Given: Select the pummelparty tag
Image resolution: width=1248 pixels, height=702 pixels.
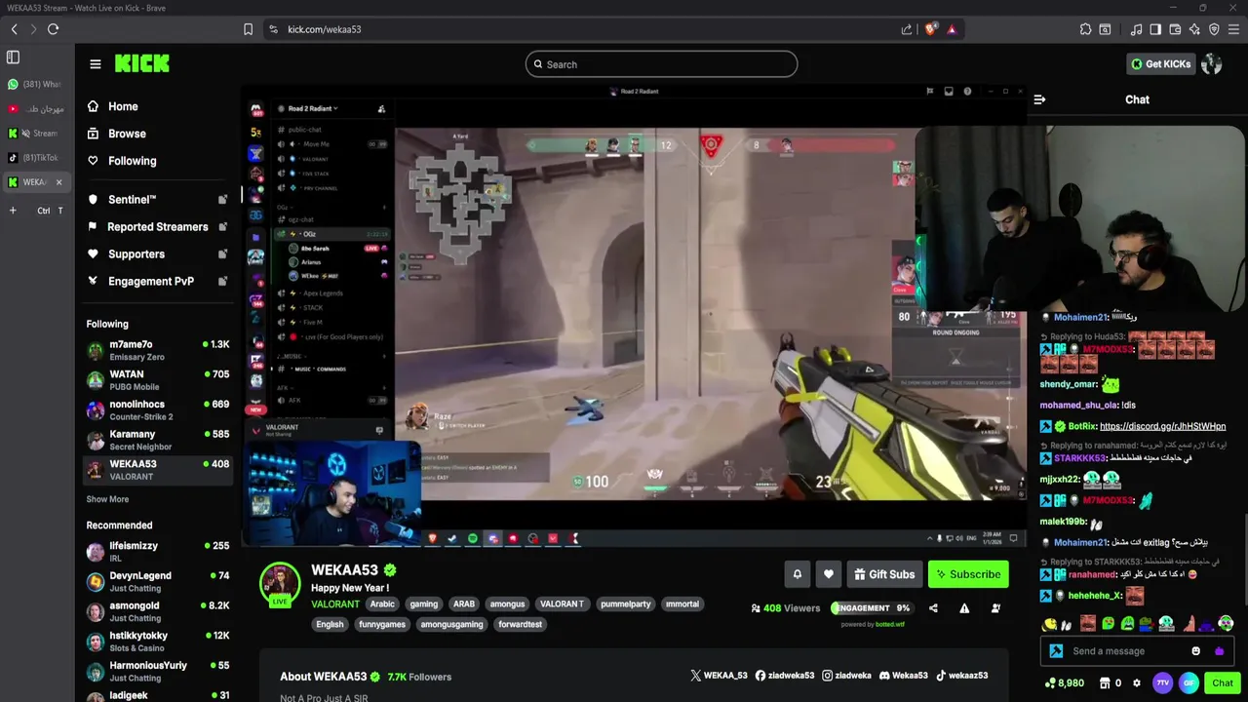Looking at the screenshot, I should [x=625, y=604].
